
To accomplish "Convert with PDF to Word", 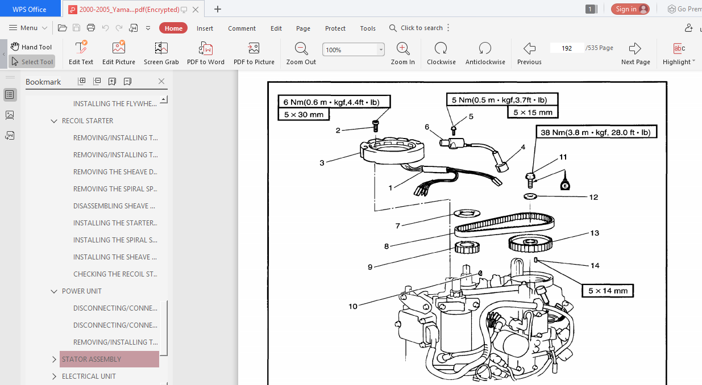I will (x=206, y=53).
